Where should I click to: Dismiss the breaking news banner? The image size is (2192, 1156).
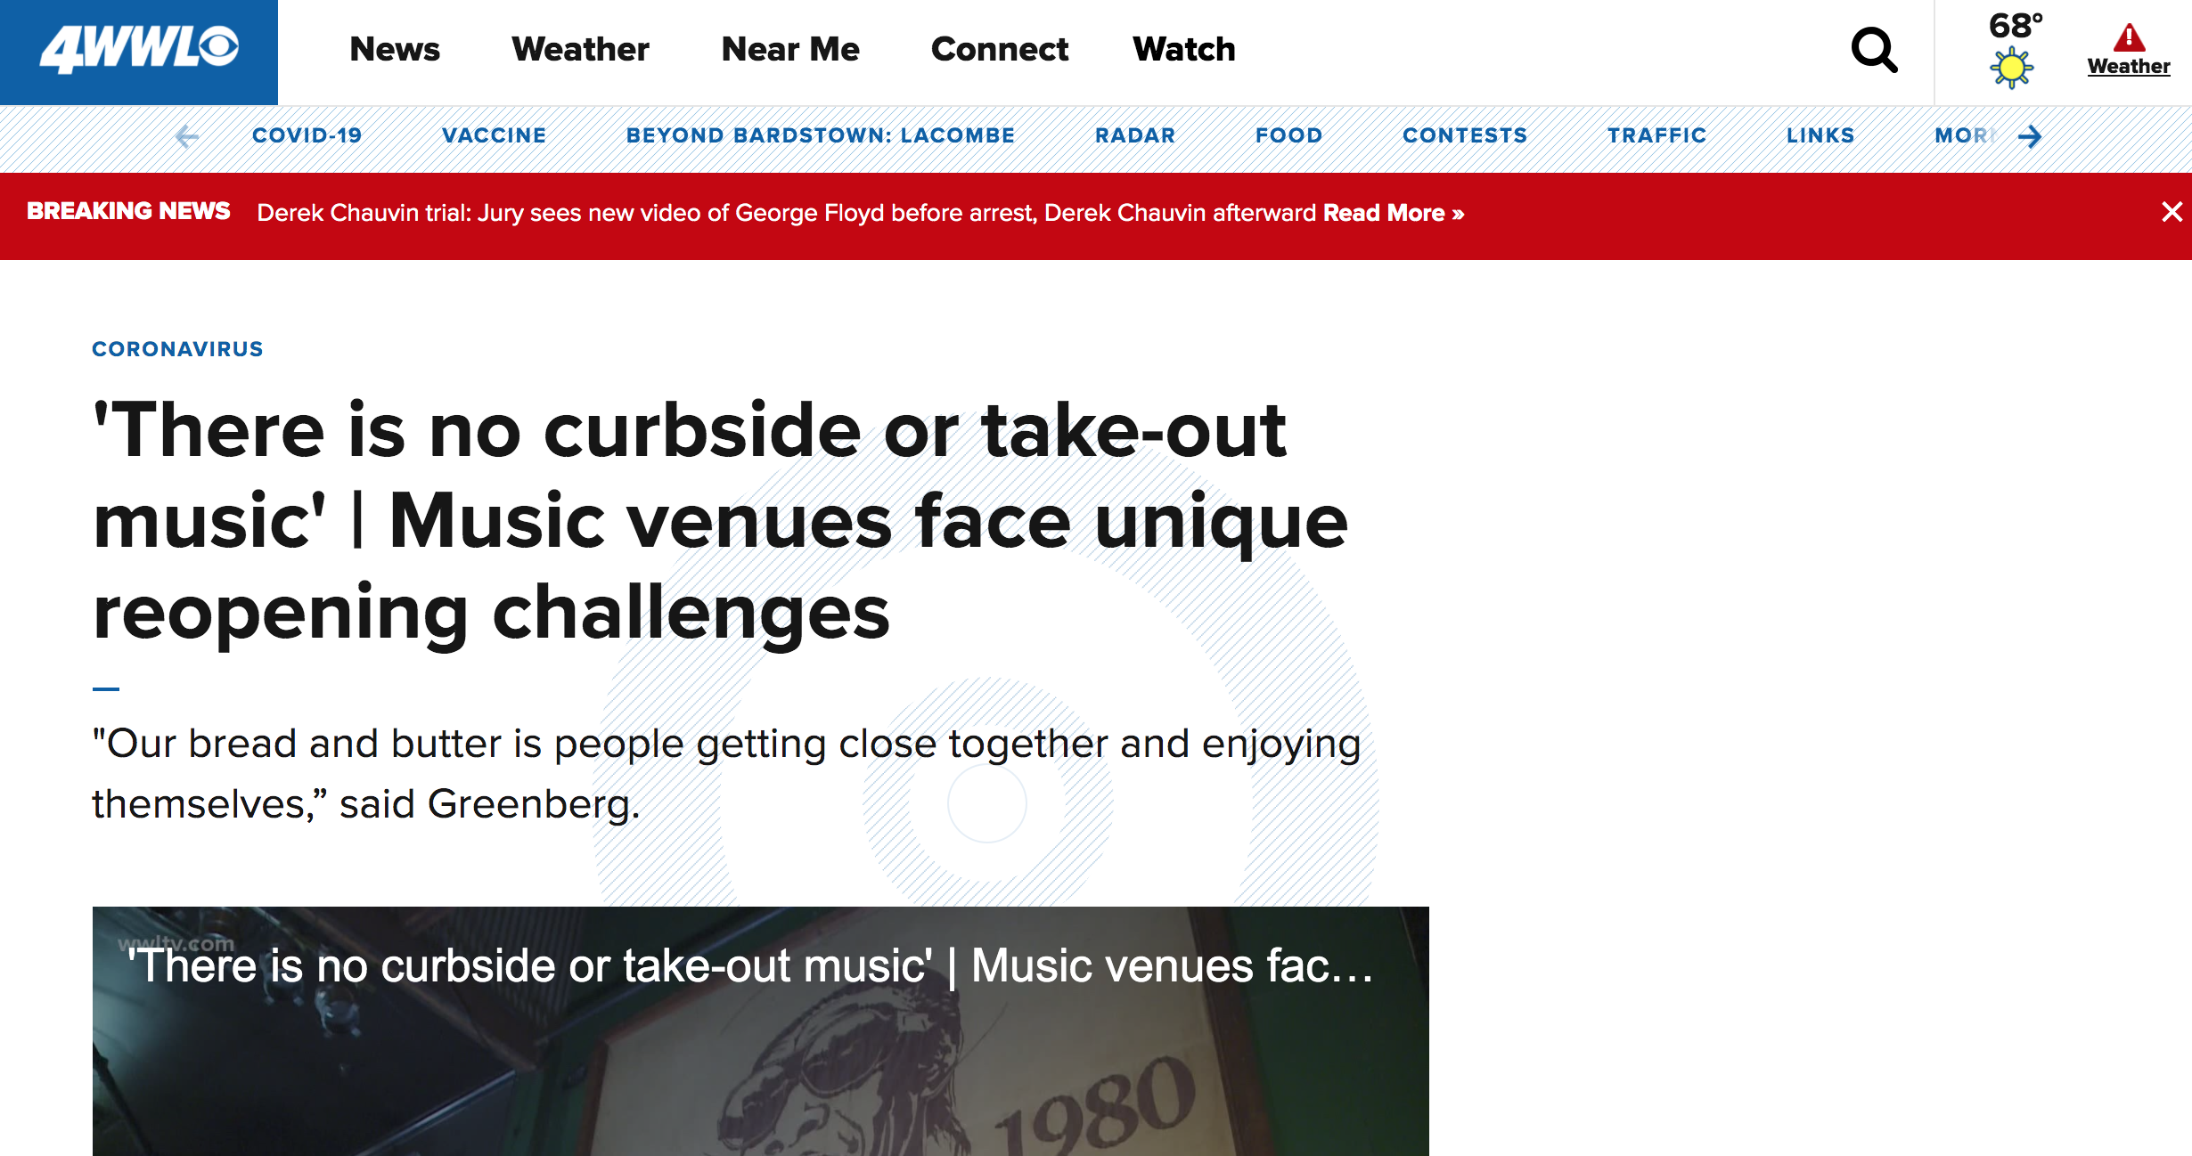pyautogui.click(x=2172, y=212)
